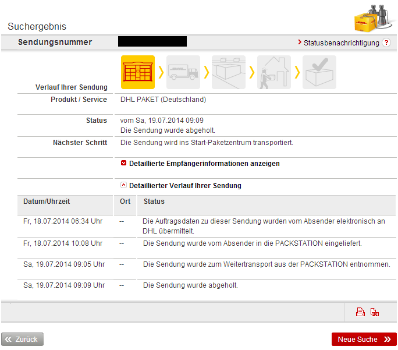Select the row 'Die Sendung wurde abgeholt.' in table
398x350 pixels.
(x=190, y=285)
